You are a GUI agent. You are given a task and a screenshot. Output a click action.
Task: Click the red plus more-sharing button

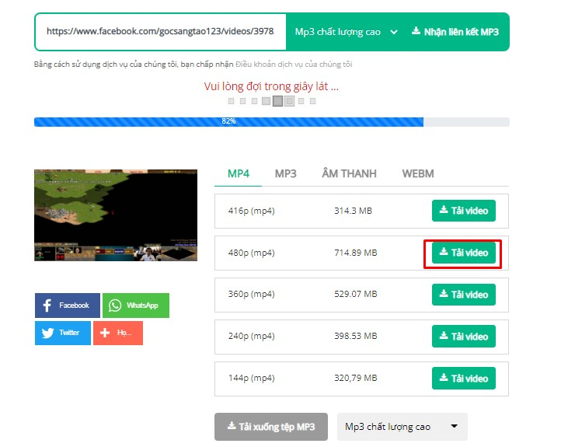tap(118, 333)
